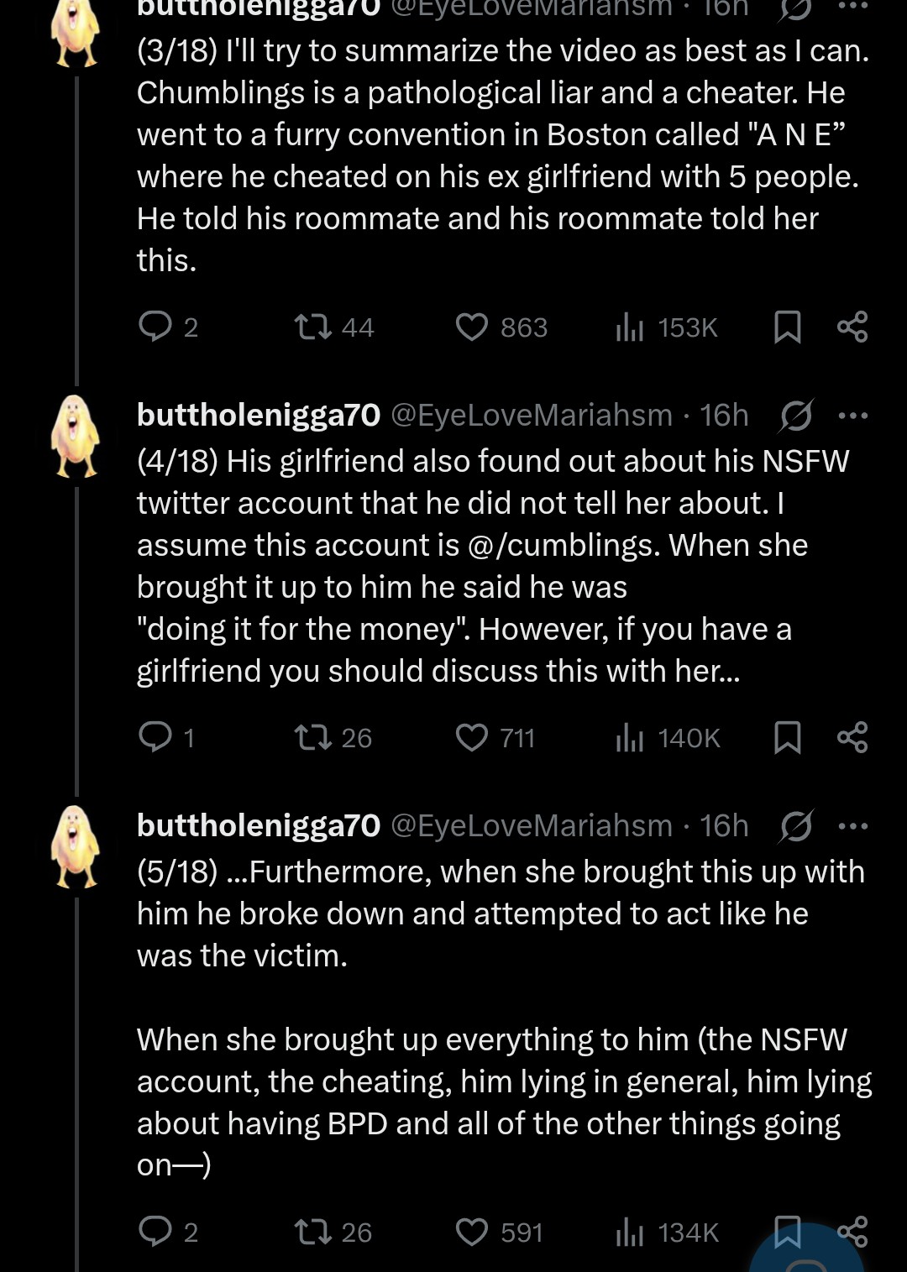
Task: Bookmark the (4/18) tweet
Action: pyautogui.click(x=787, y=737)
